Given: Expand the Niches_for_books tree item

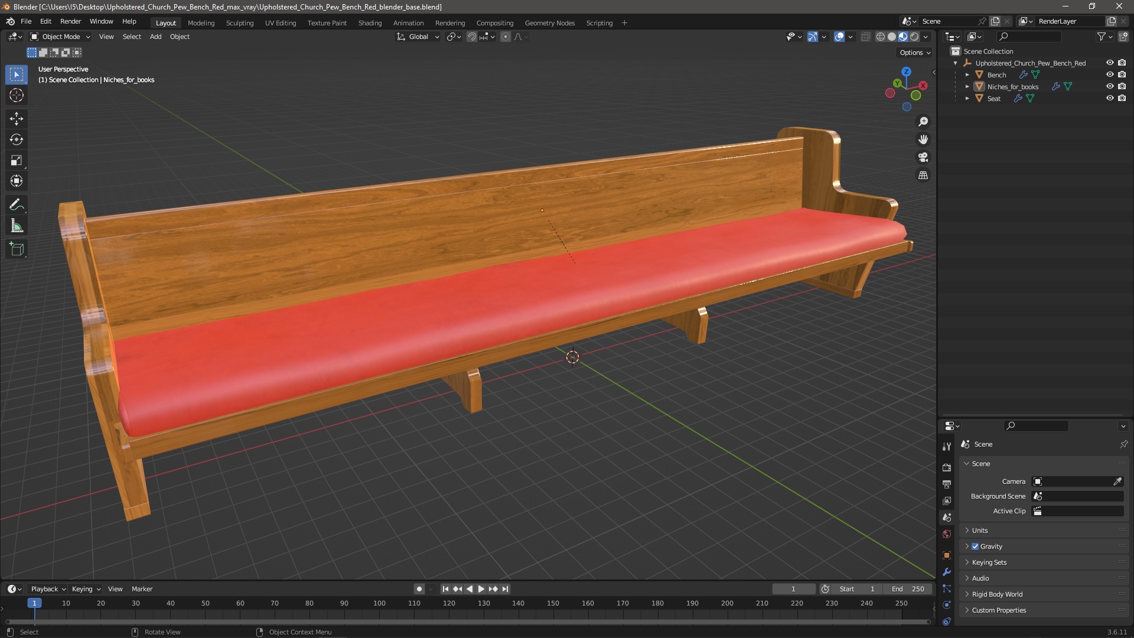Looking at the screenshot, I should pos(967,86).
